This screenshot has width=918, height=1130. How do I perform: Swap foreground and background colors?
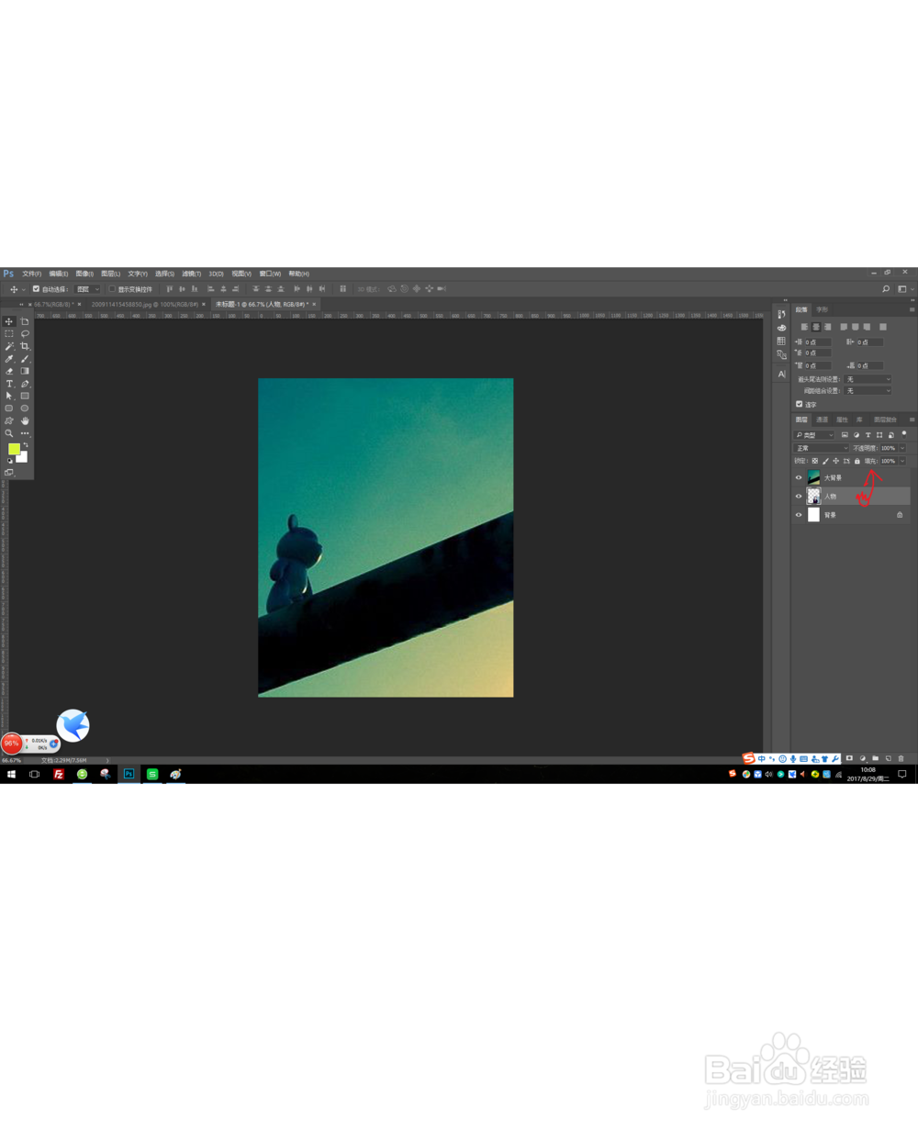[x=26, y=445]
